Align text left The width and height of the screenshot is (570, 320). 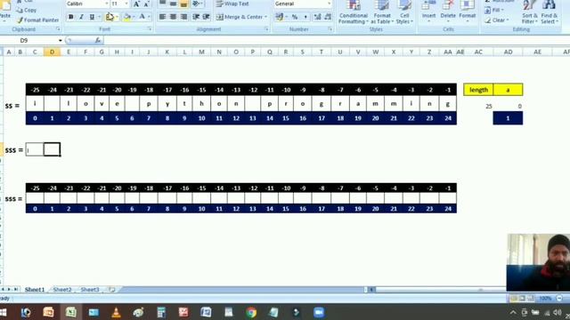coord(162,17)
